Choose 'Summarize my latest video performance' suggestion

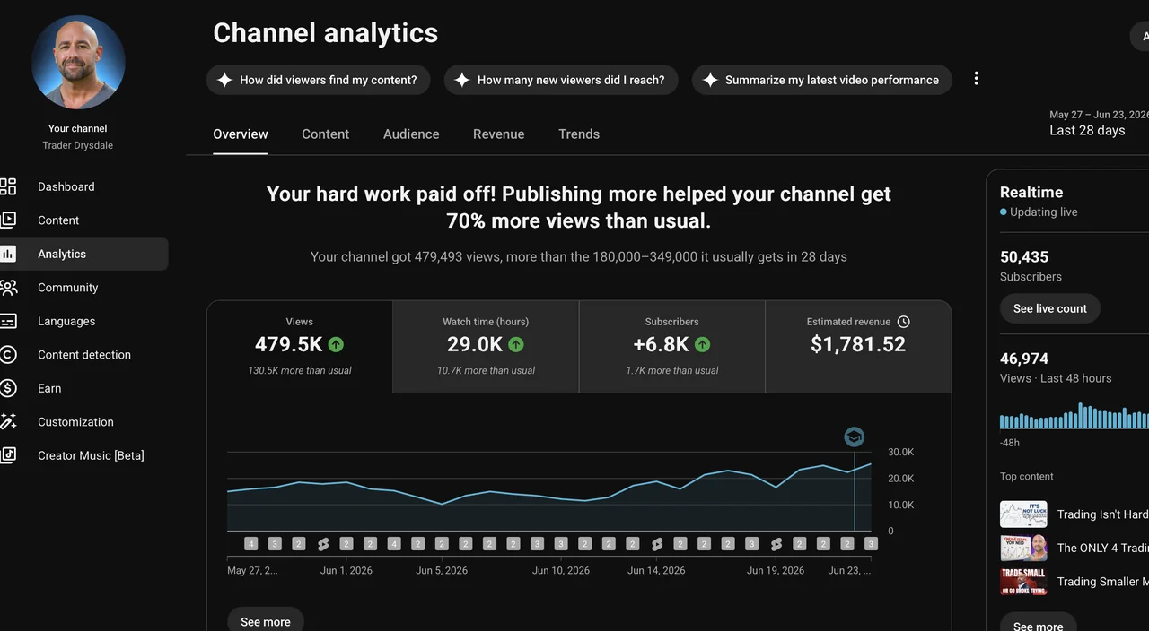pyautogui.click(x=822, y=80)
